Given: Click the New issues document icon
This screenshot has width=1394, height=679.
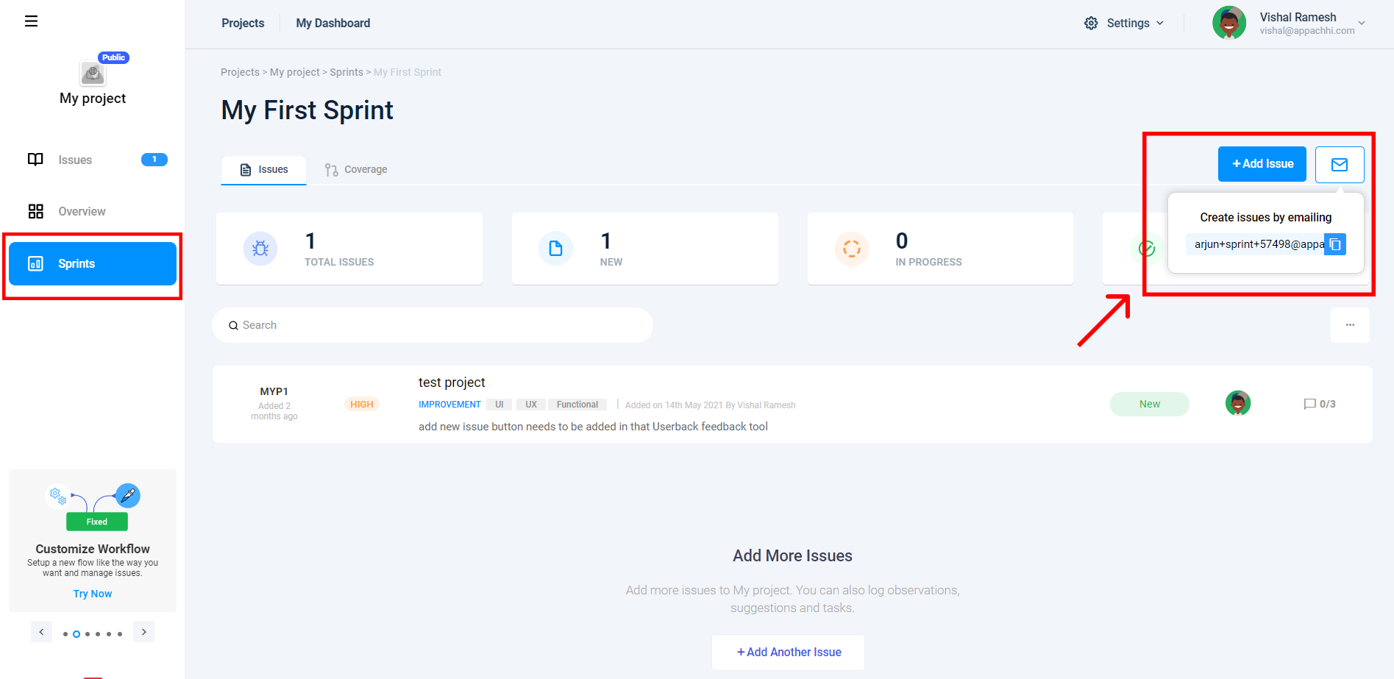Looking at the screenshot, I should pyautogui.click(x=556, y=249).
